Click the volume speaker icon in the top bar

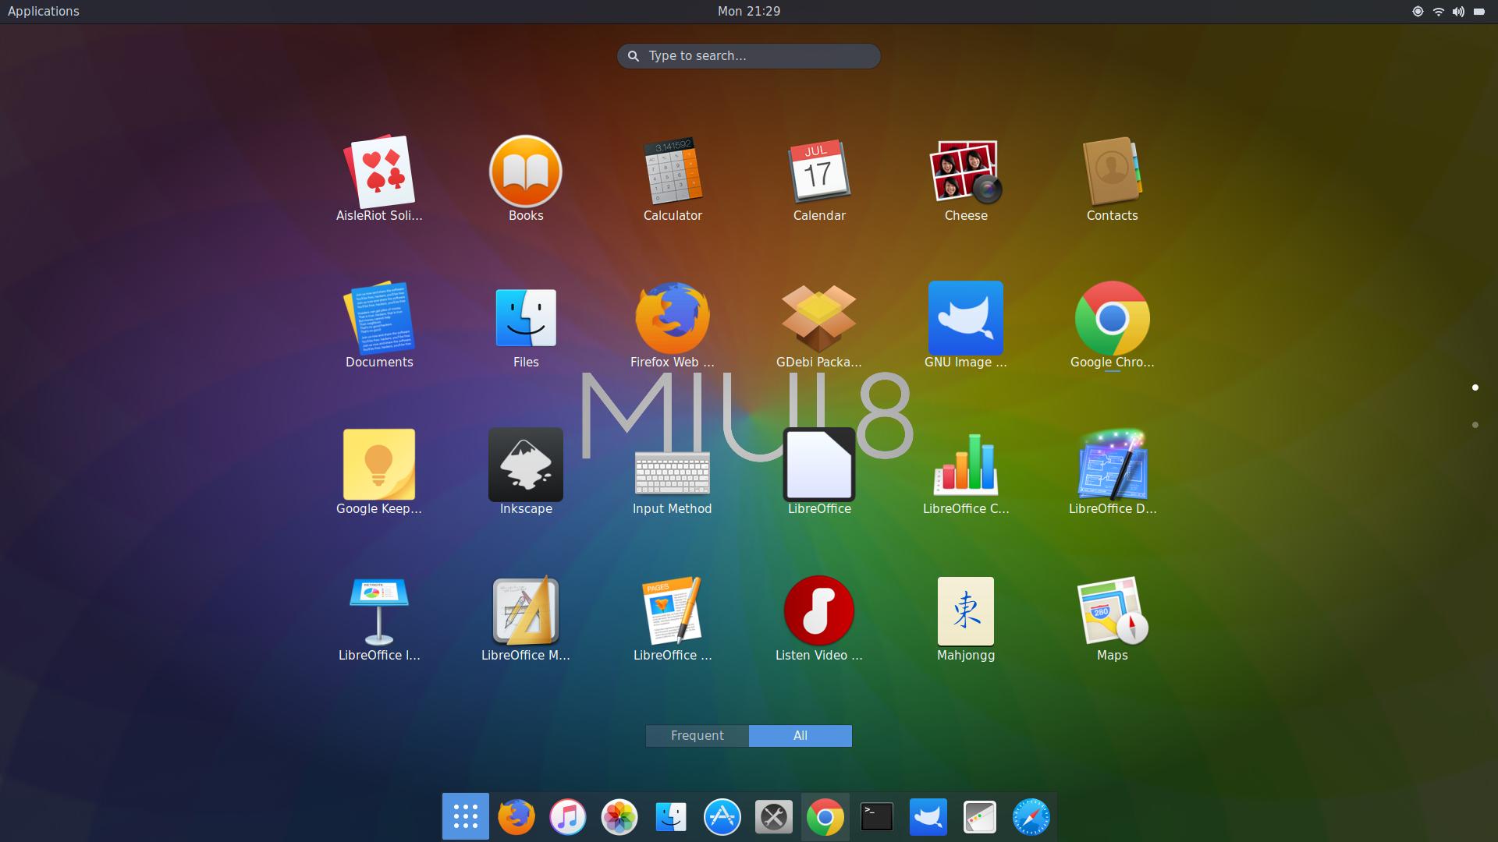1458,12
